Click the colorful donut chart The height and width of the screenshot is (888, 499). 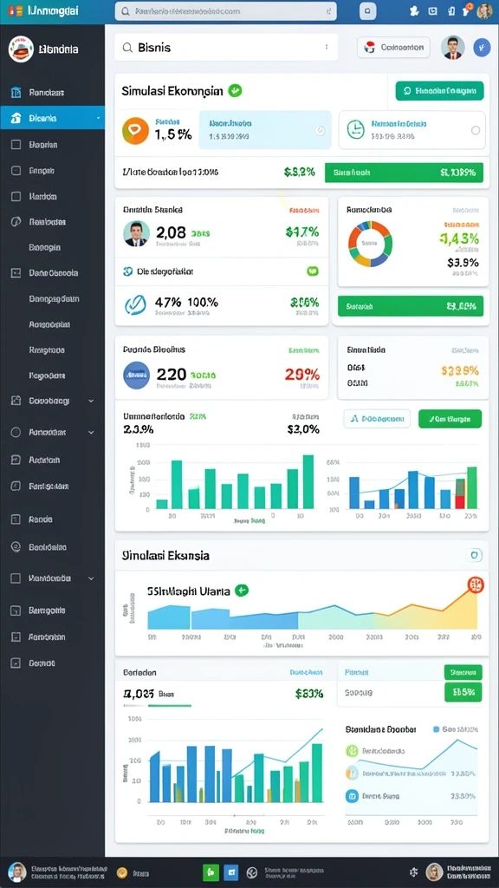tap(369, 244)
